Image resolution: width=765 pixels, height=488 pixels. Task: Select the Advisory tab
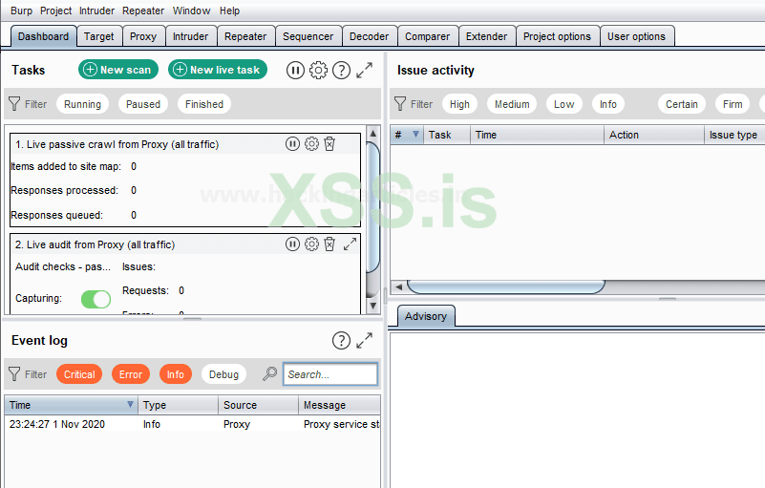pyautogui.click(x=425, y=316)
